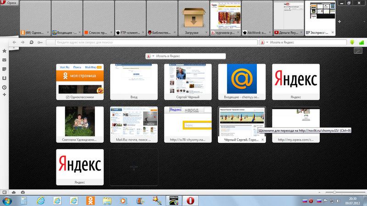
Task: Close the Экспресс-панель tab
Action: (333, 33)
